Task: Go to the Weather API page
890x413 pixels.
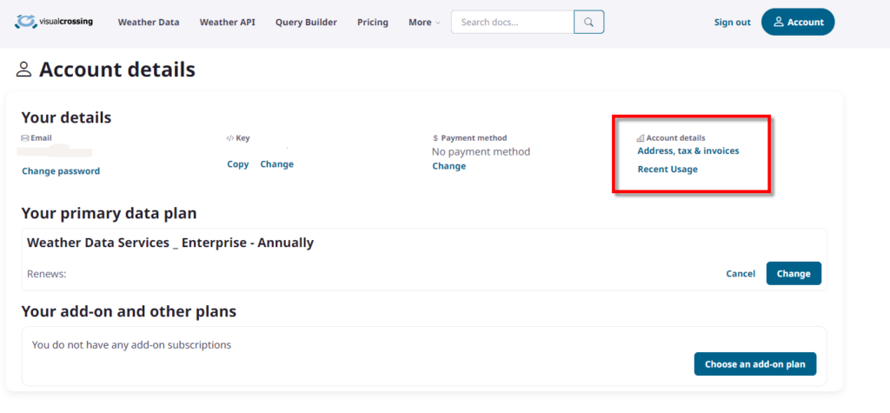Action: tap(227, 23)
